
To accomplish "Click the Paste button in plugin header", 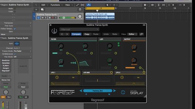I will click(x=96, y=34).
